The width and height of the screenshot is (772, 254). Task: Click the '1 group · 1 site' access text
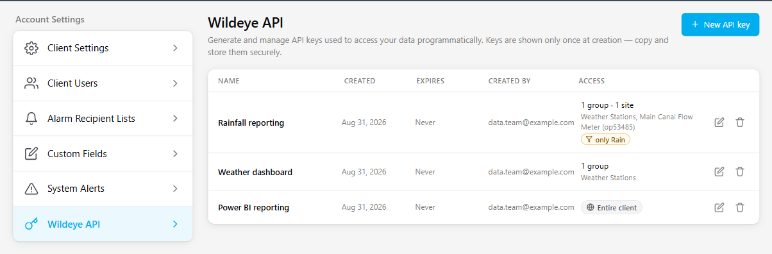point(607,105)
